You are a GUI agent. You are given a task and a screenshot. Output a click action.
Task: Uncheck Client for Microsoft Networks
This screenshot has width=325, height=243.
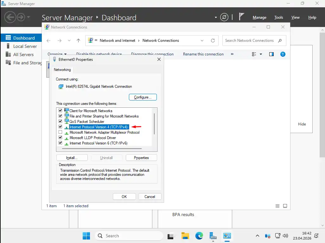[x=60, y=111]
